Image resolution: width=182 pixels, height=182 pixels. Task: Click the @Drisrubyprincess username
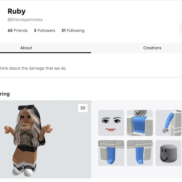25,19
